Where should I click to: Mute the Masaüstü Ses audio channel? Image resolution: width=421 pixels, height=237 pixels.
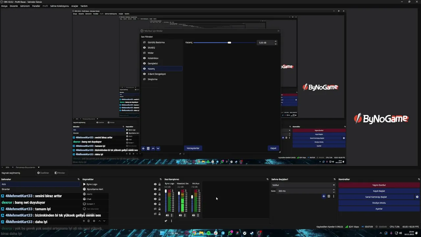tap(180, 215)
